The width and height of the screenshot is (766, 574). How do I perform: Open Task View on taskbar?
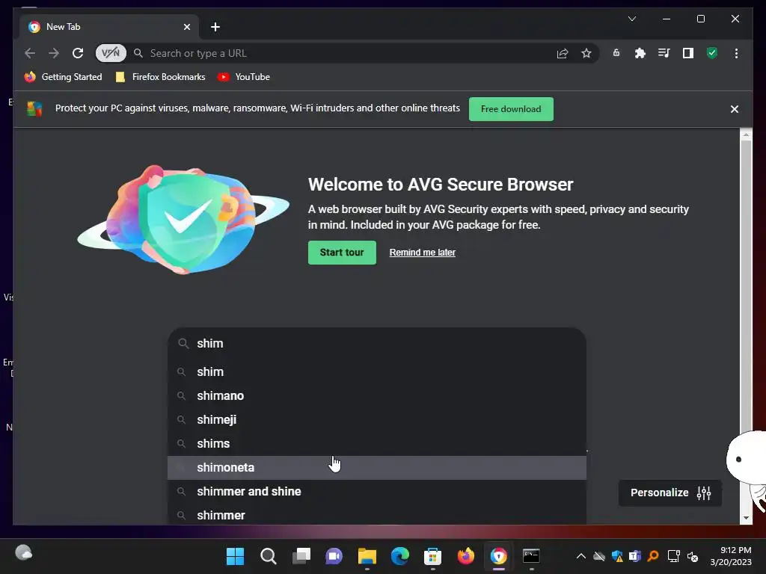[x=301, y=556]
